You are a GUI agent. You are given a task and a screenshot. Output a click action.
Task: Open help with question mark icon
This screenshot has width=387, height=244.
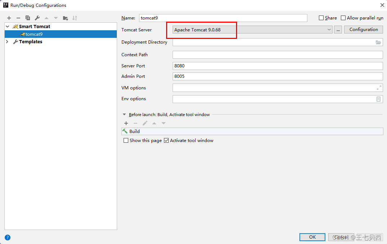tap(8, 238)
